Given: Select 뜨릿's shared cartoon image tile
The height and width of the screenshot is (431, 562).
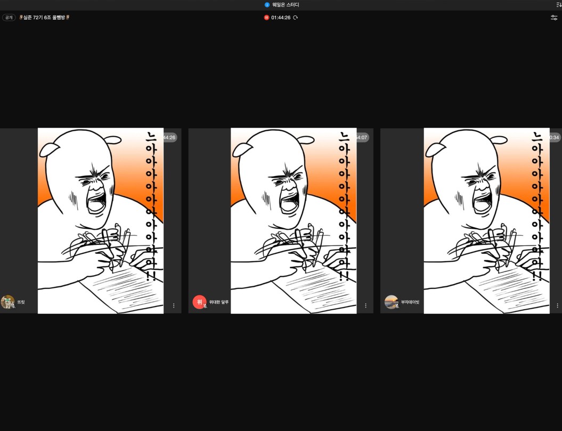Looking at the screenshot, I should [101, 221].
